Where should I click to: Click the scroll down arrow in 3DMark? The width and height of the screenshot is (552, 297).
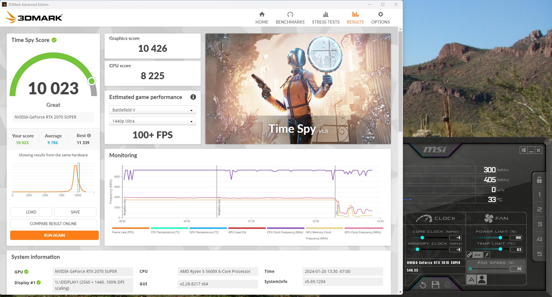point(400,292)
